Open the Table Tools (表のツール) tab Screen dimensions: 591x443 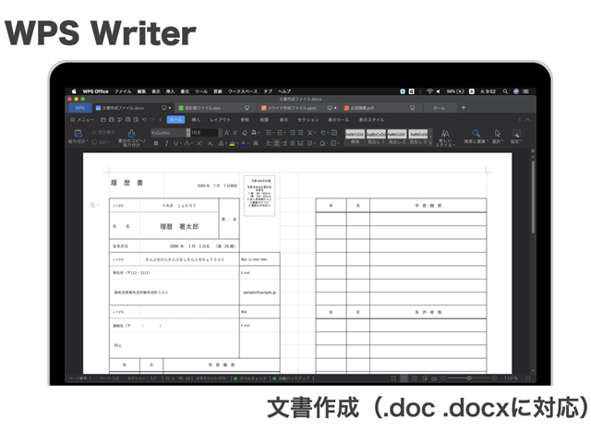click(338, 120)
